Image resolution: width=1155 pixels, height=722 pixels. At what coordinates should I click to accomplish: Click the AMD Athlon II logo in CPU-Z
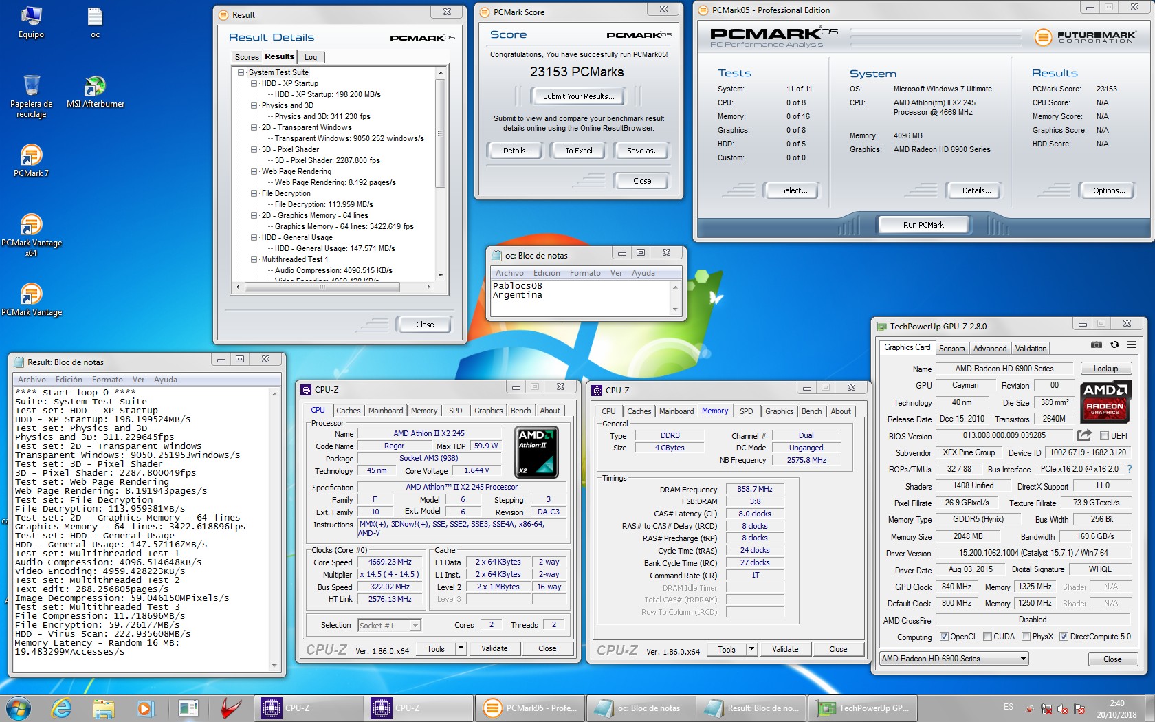tap(537, 452)
